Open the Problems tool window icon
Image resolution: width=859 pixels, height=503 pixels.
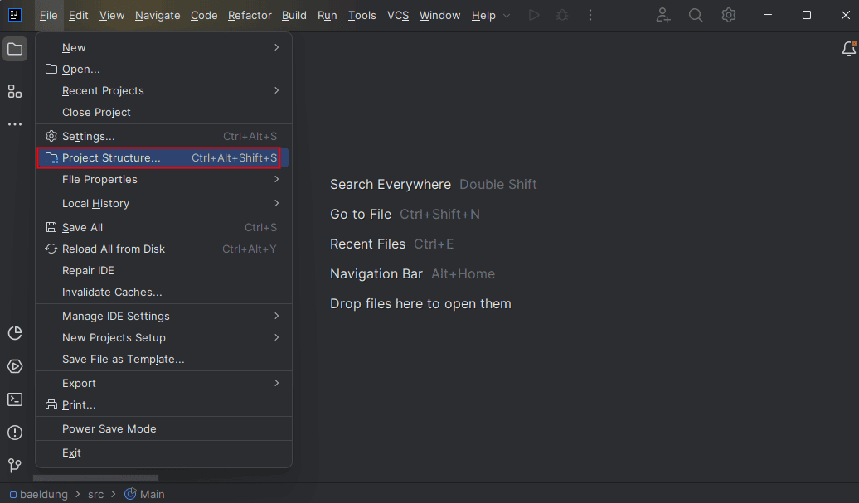click(15, 433)
